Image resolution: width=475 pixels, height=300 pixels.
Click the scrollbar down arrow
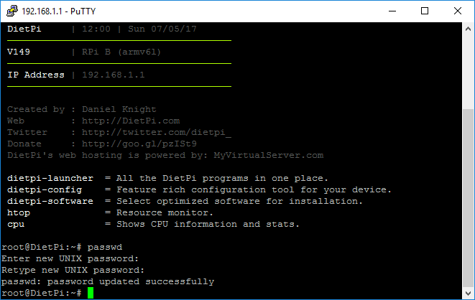pos(468,293)
